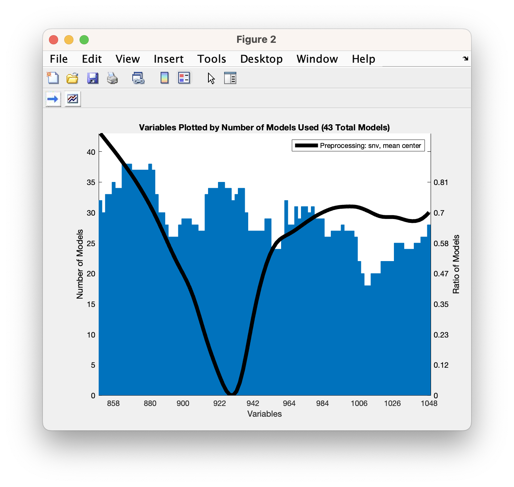Print the figure using printer icon
514x487 pixels.
click(x=112, y=78)
